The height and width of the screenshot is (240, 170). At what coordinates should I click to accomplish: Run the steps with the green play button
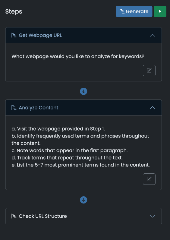tap(160, 11)
